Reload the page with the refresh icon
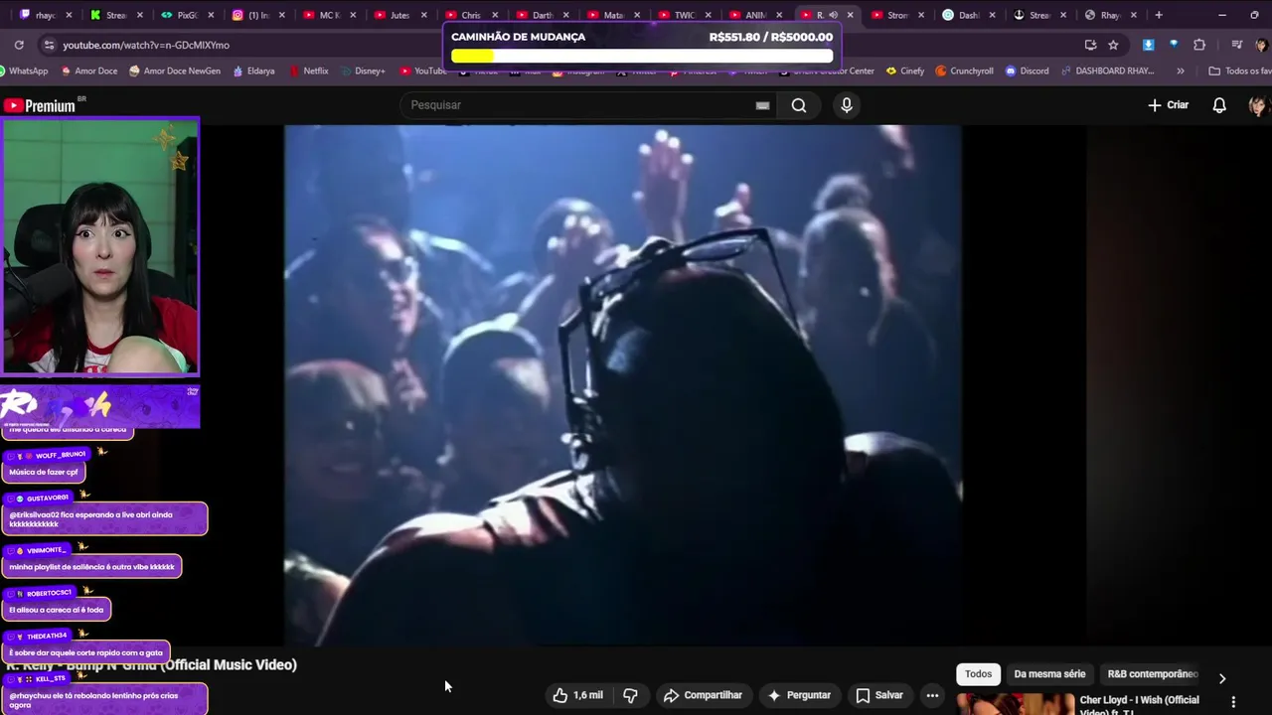Screen dimensions: 1272x715 (19, 45)
